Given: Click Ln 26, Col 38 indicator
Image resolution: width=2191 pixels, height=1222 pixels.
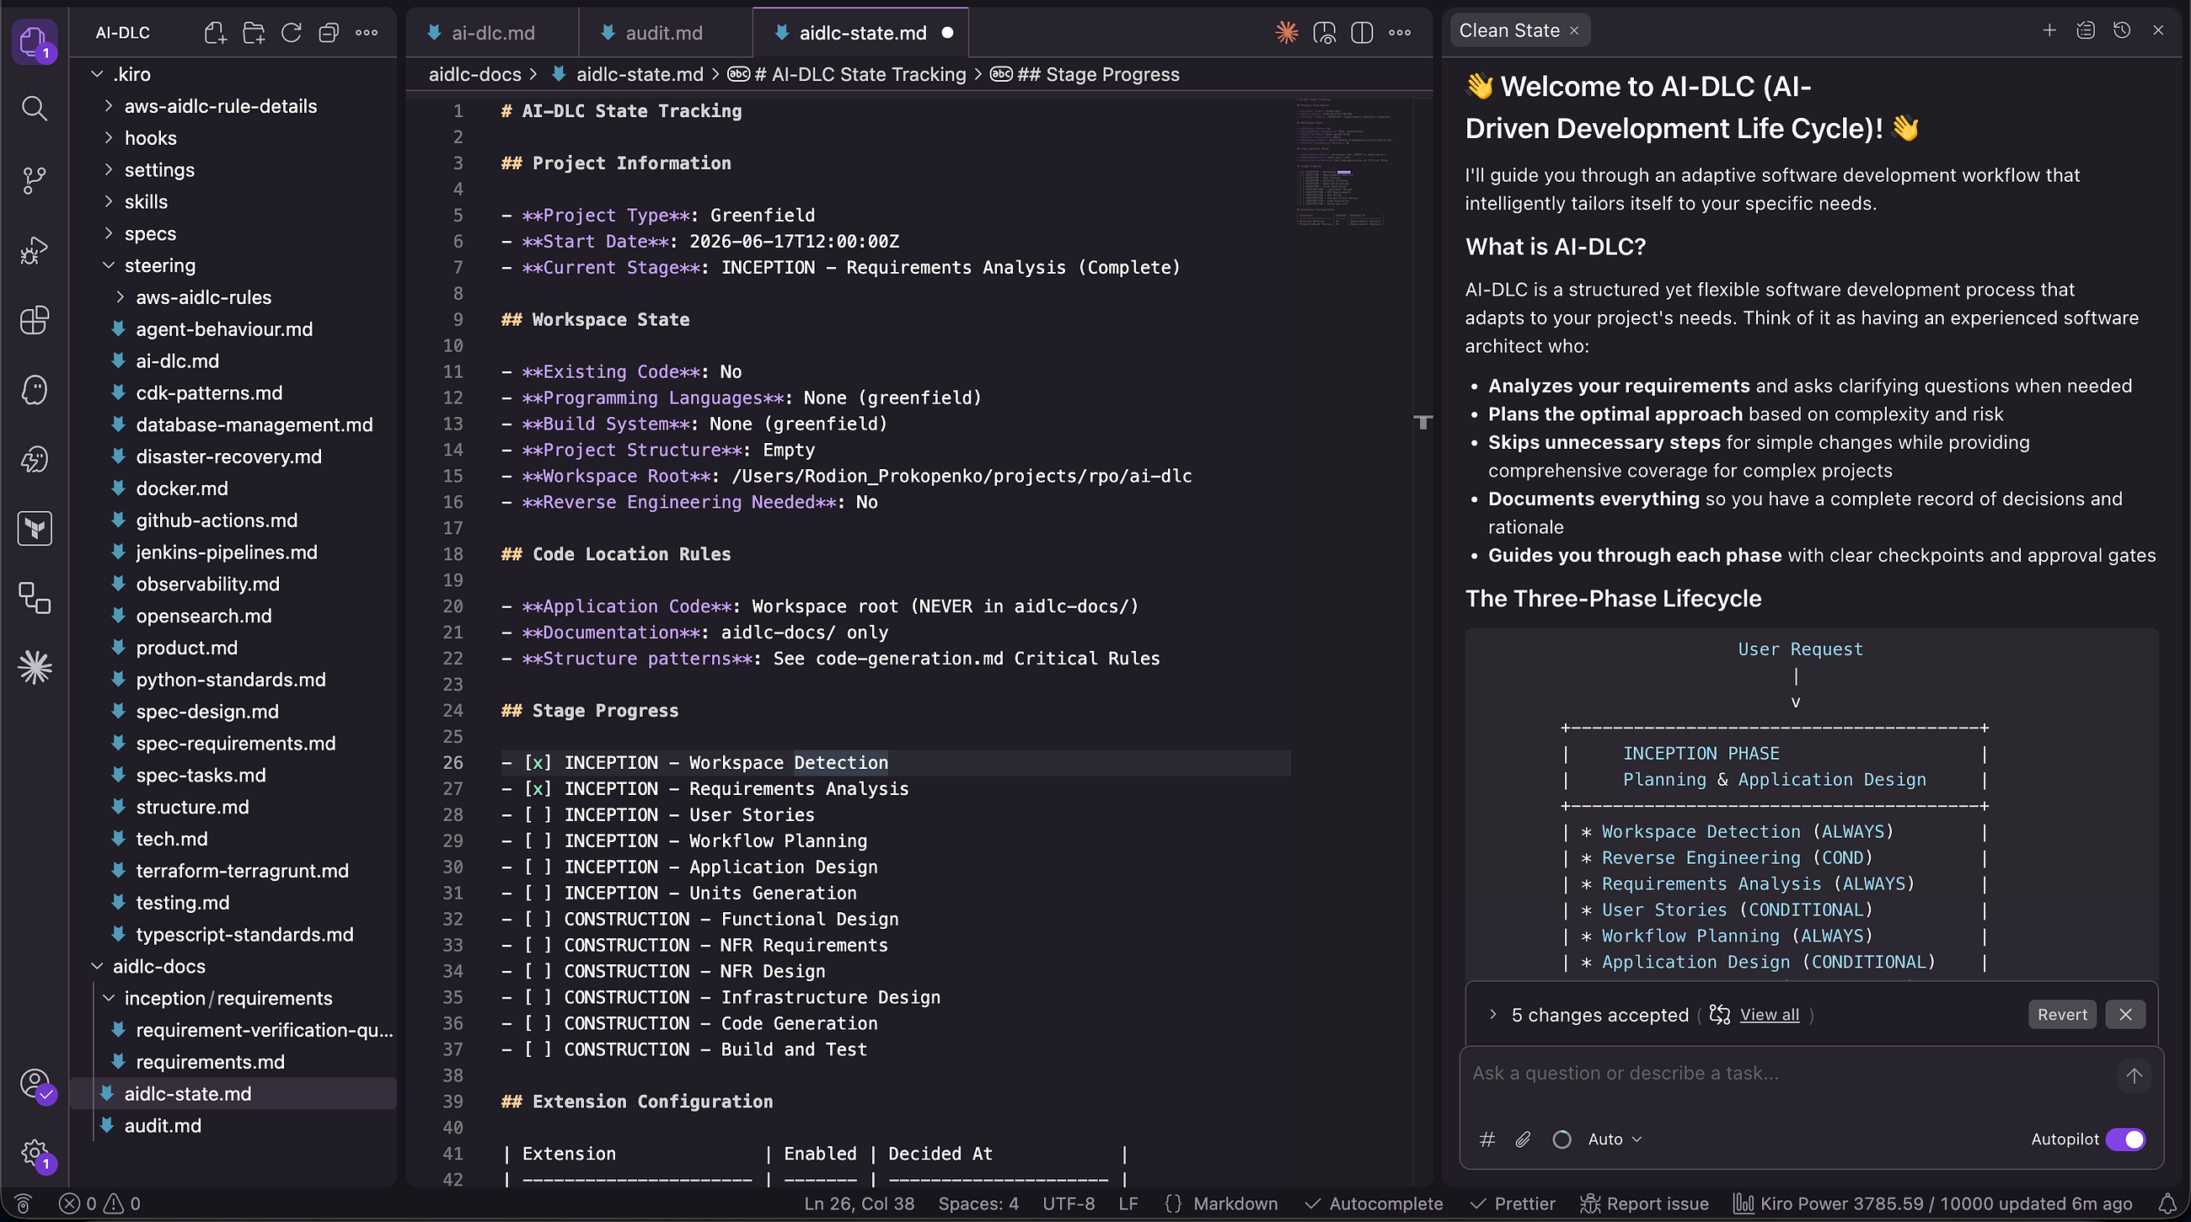Looking at the screenshot, I should (x=859, y=1203).
